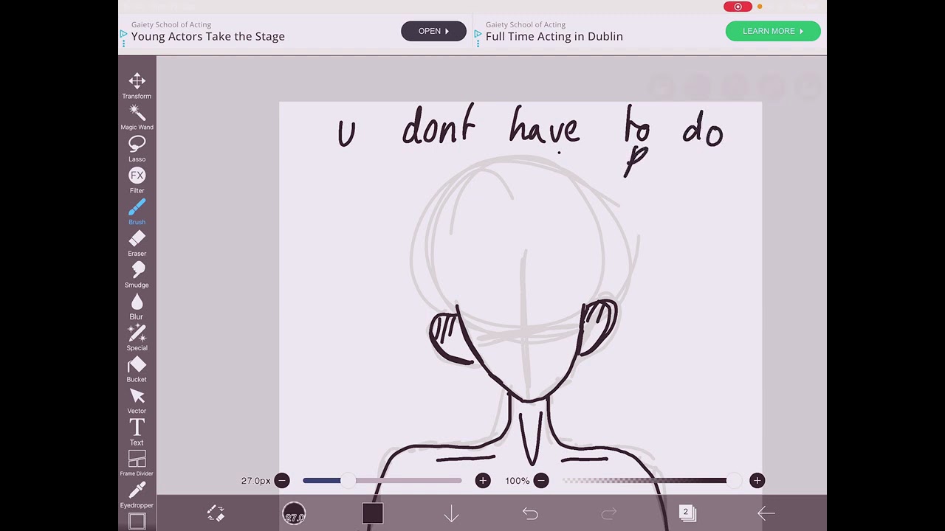945x531 pixels.
Task: Tap the down arrow in bottom bar
Action: [x=451, y=514]
